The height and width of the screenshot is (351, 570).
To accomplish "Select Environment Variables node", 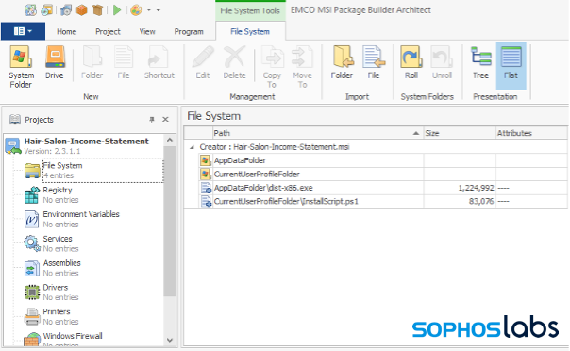I will click(72, 219).
